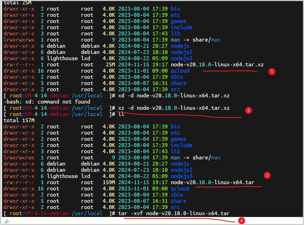The width and height of the screenshot is (304, 225).
Task: Click the red circle annotation numbered 1
Action: click(x=271, y=72)
